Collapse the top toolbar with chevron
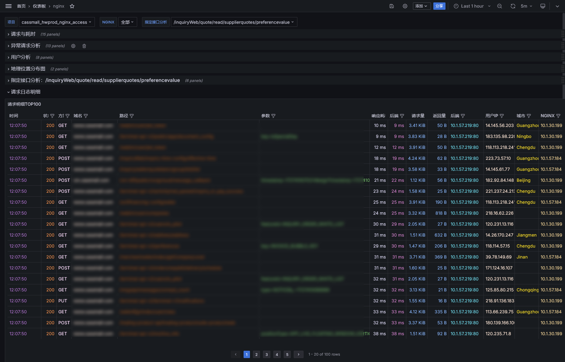This screenshot has width=565, height=362. [557, 6]
